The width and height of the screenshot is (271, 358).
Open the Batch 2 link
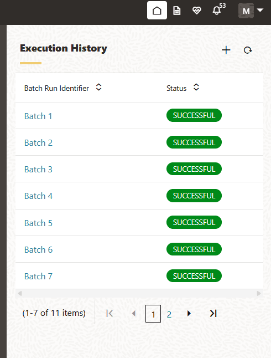(x=38, y=143)
